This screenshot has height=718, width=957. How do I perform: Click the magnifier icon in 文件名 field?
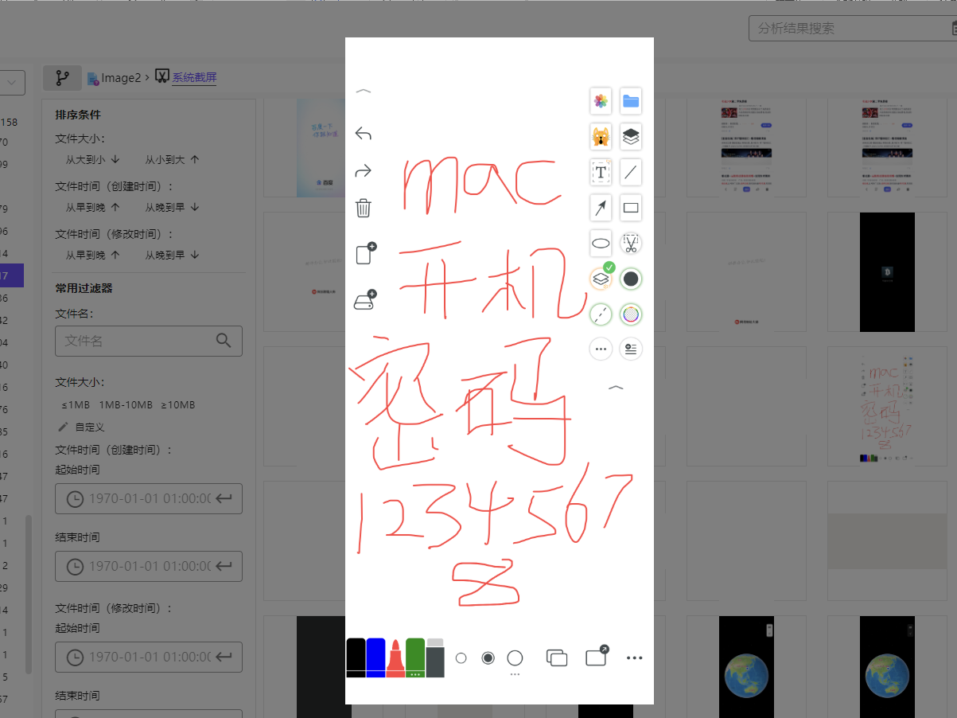click(224, 341)
